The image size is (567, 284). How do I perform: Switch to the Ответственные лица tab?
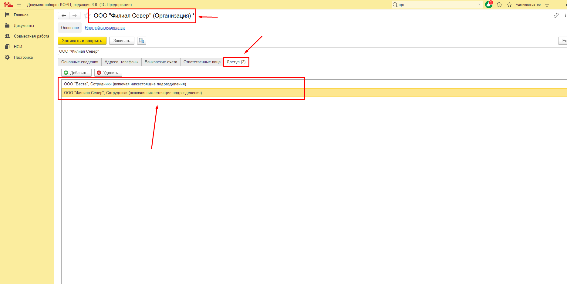coord(202,62)
